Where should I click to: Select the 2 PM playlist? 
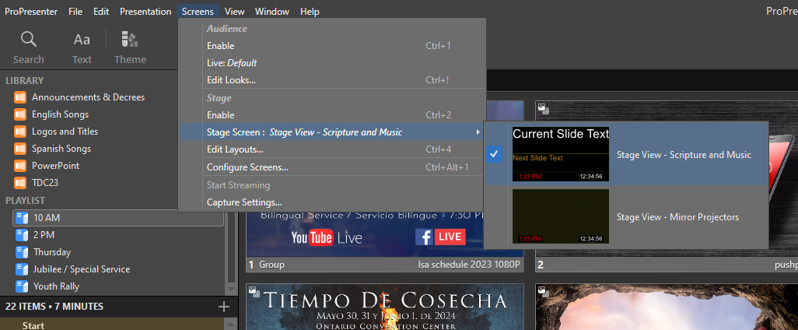pyautogui.click(x=44, y=235)
